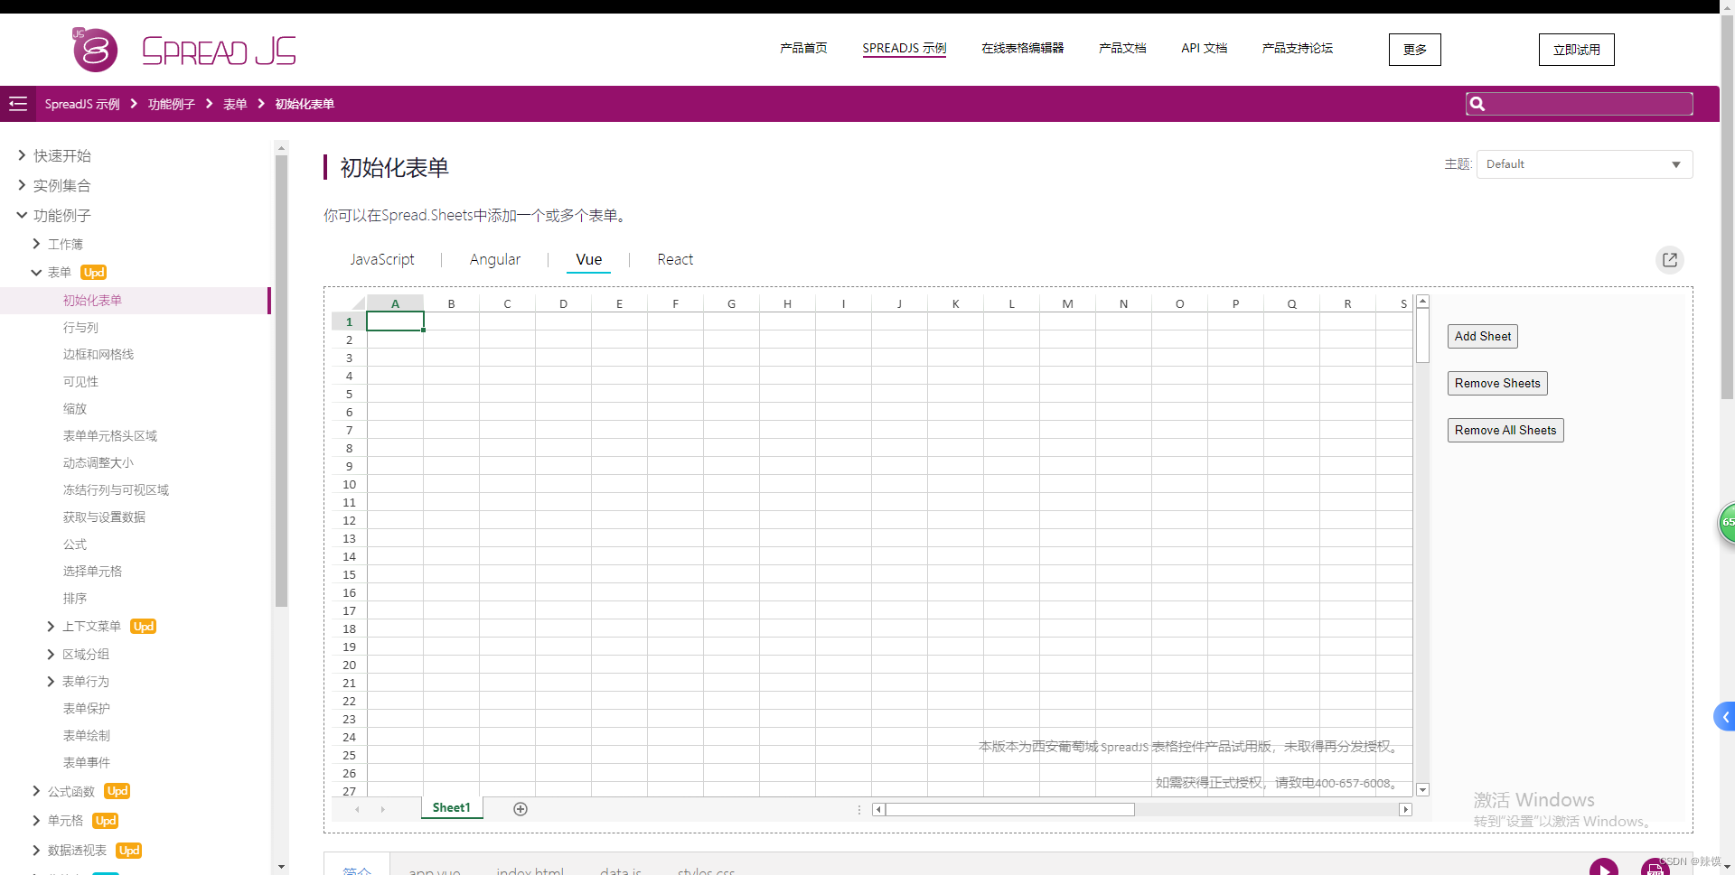Click the 功能例子 breadcrumb link
The width and height of the screenshot is (1735, 875).
[172, 104]
